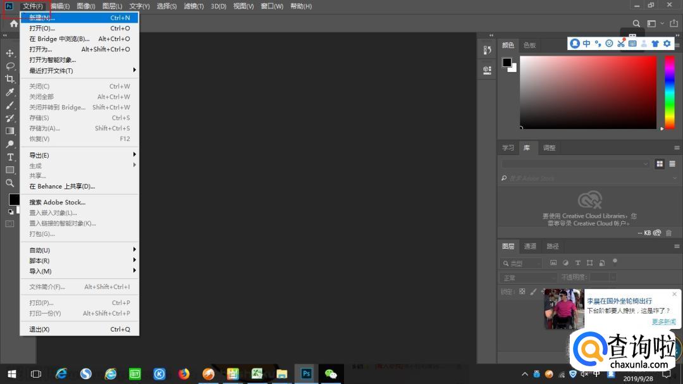The width and height of the screenshot is (683, 384).
Task: Switch to the 调整 tab
Action: (550, 148)
